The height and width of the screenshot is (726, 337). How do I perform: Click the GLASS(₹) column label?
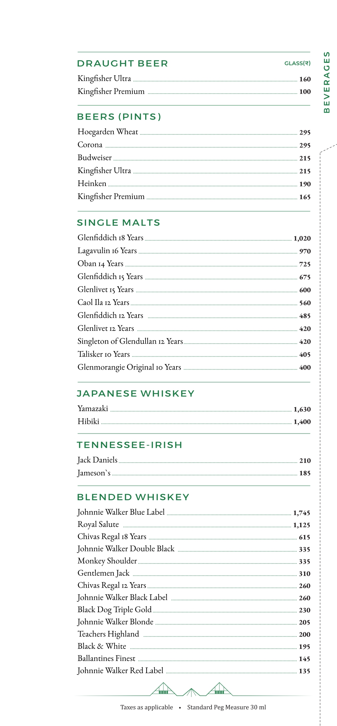pyautogui.click(x=297, y=63)
